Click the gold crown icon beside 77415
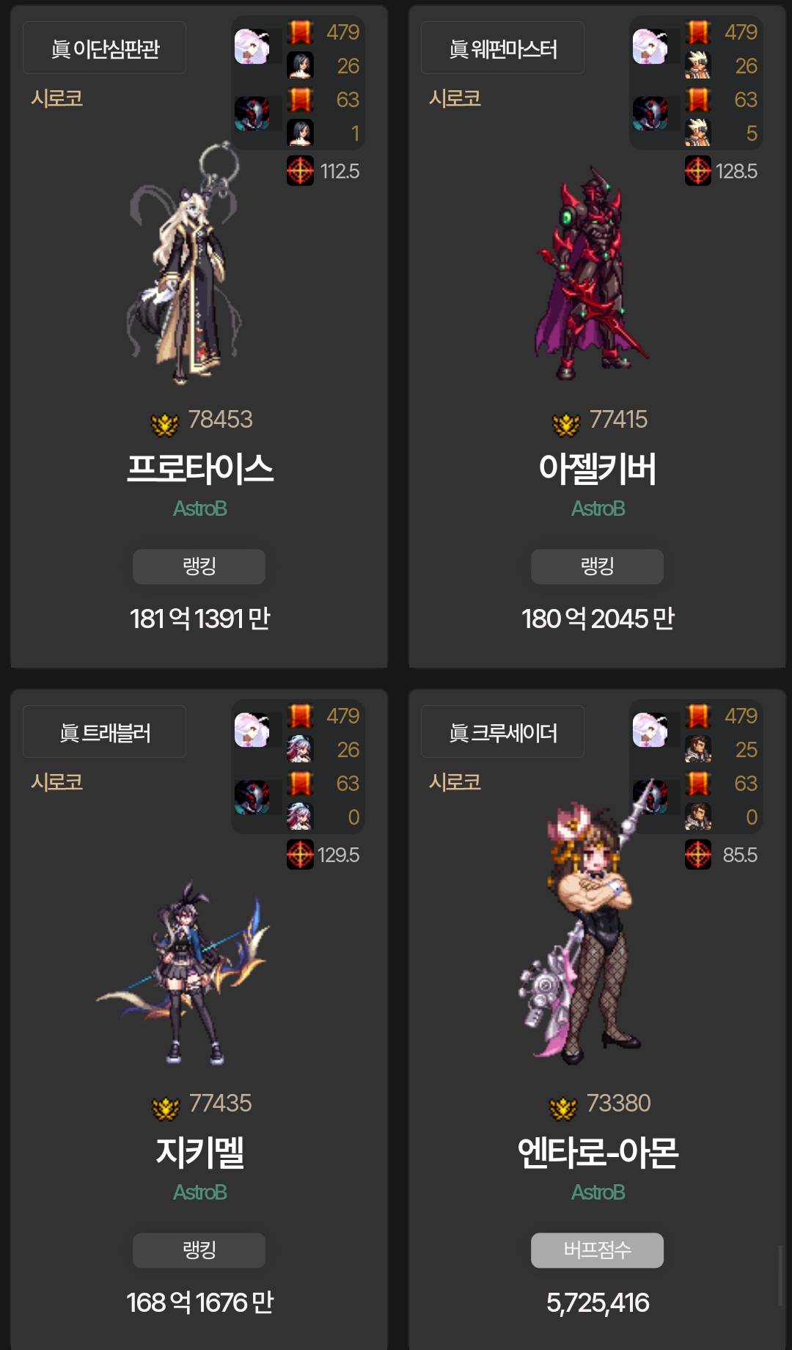Image resolution: width=792 pixels, height=1350 pixels. click(566, 424)
